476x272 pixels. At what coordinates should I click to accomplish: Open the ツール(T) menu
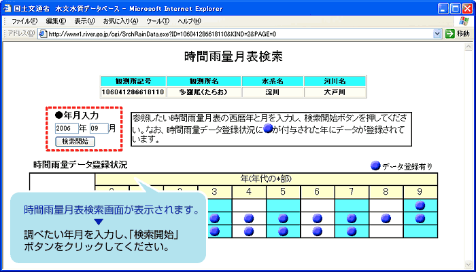pyautogui.click(x=157, y=22)
